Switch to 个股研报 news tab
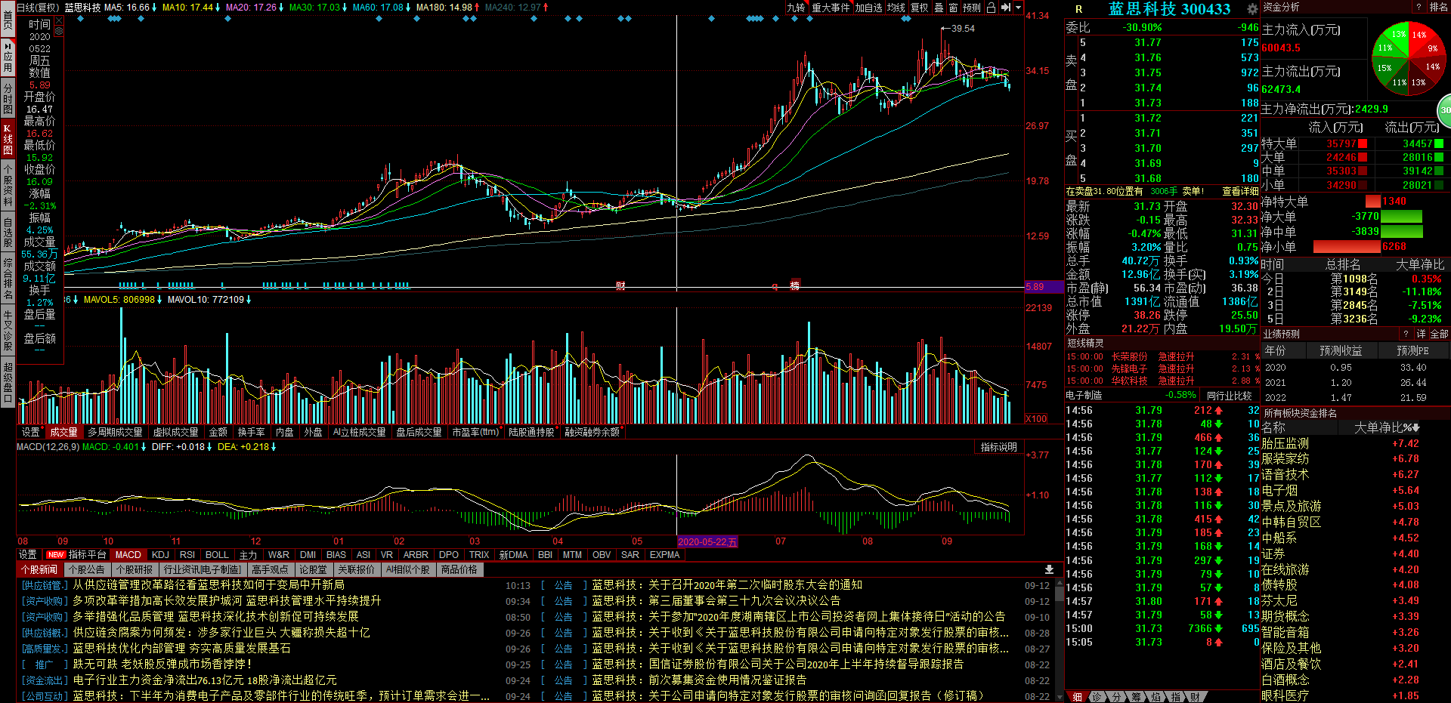 coord(135,569)
